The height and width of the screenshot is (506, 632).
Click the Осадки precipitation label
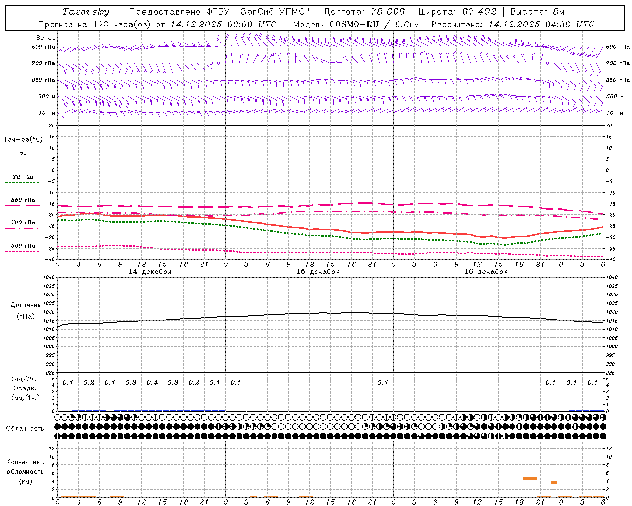tap(26, 388)
